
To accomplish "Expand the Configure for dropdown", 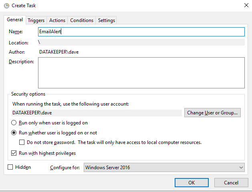I will [x=164, y=168].
